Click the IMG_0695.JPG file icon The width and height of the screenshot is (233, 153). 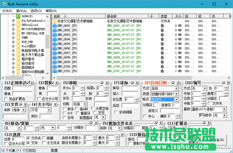coord(55,44)
